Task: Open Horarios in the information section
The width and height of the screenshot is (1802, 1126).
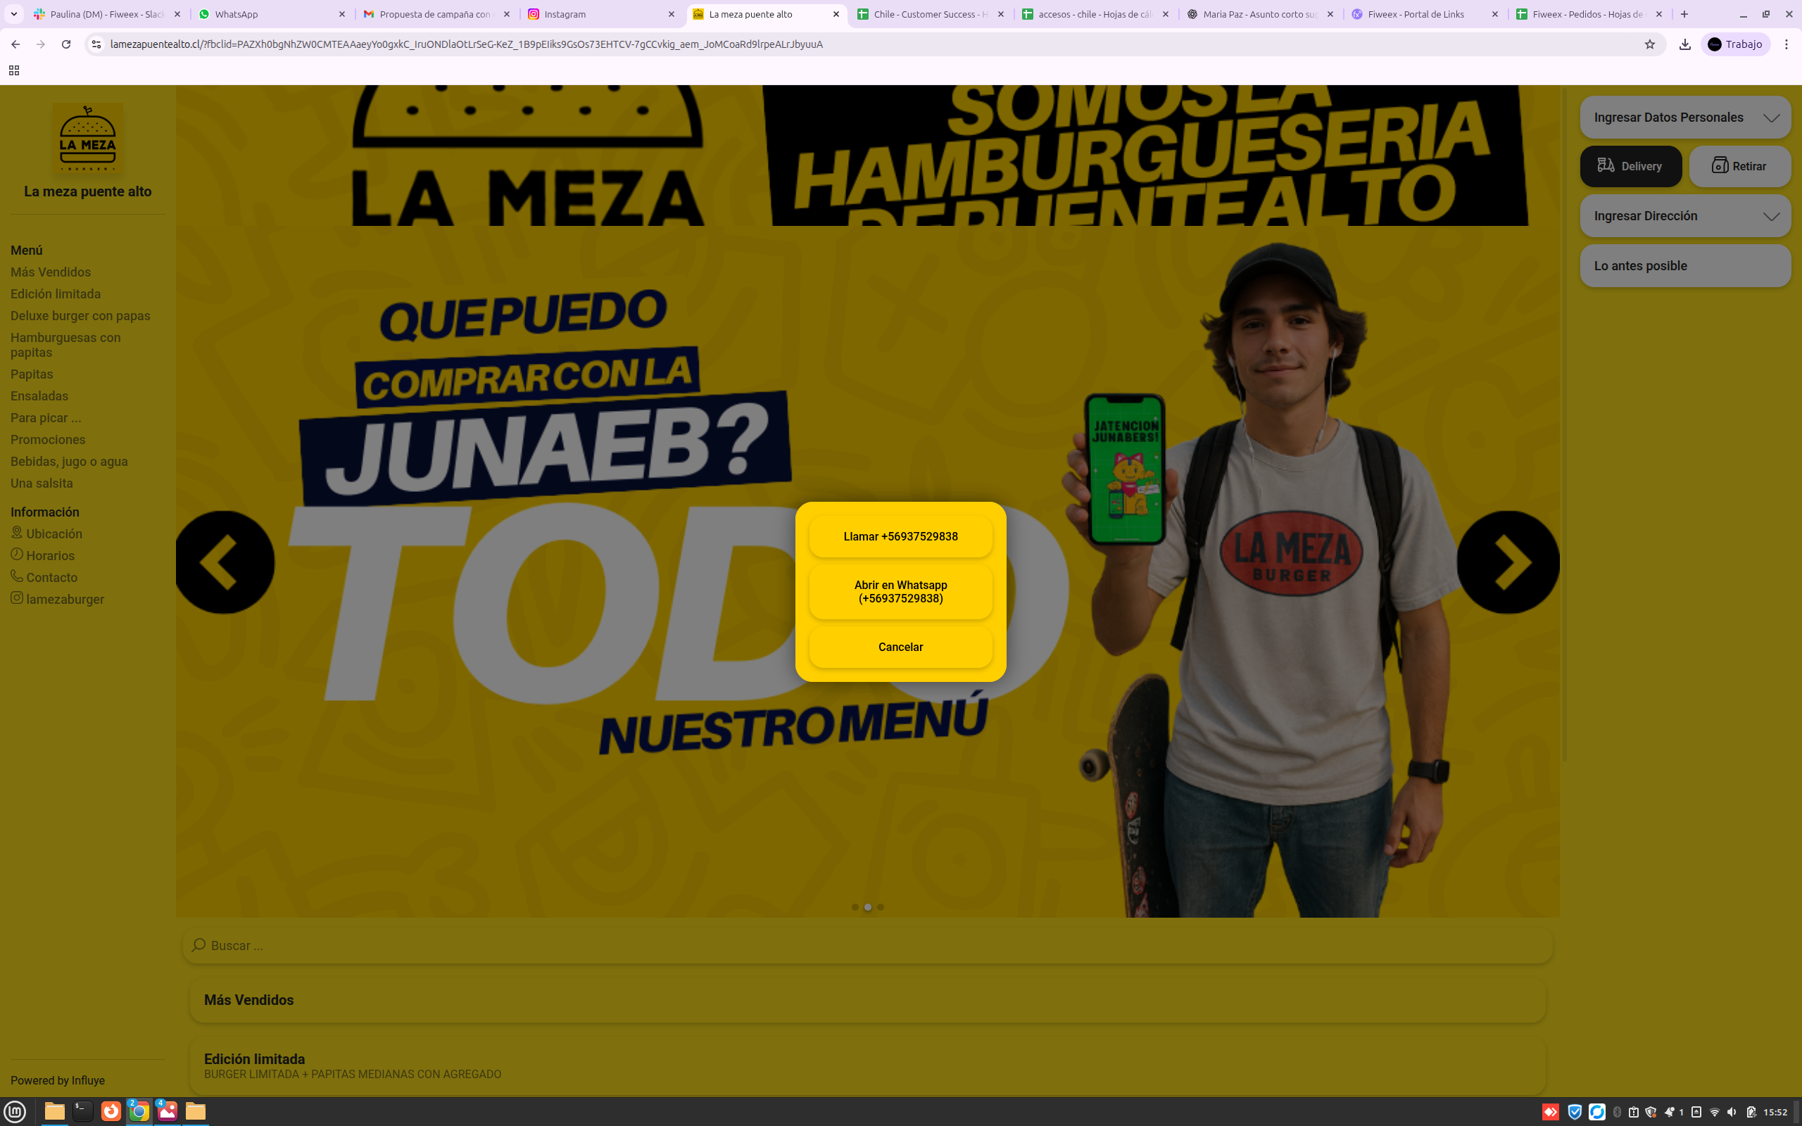Action: pyautogui.click(x=50, y=555)
